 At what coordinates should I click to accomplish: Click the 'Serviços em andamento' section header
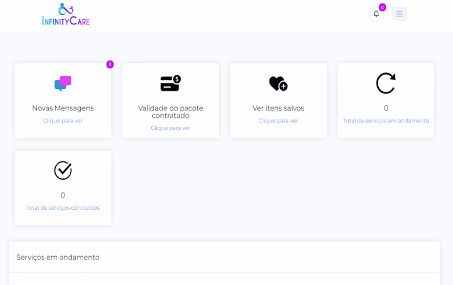coord(58,257)
